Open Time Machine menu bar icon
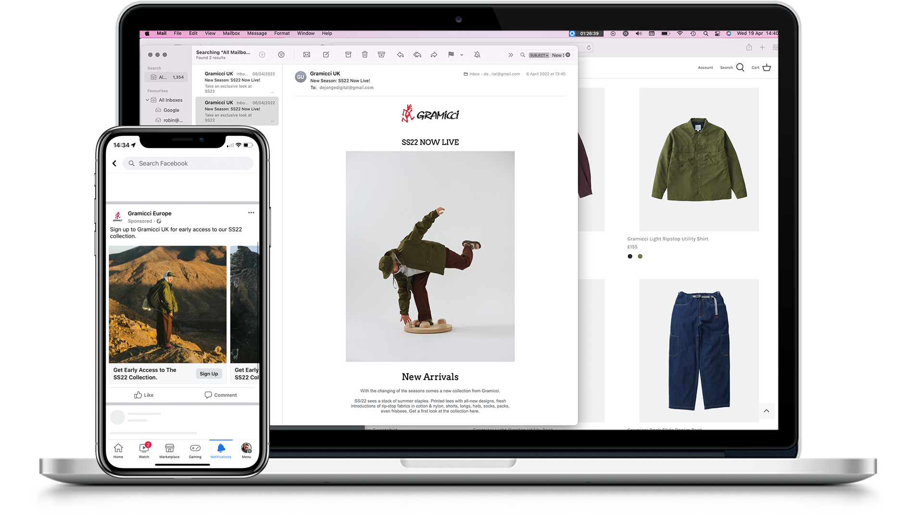 pyautogui.click(x=693, y=34)
